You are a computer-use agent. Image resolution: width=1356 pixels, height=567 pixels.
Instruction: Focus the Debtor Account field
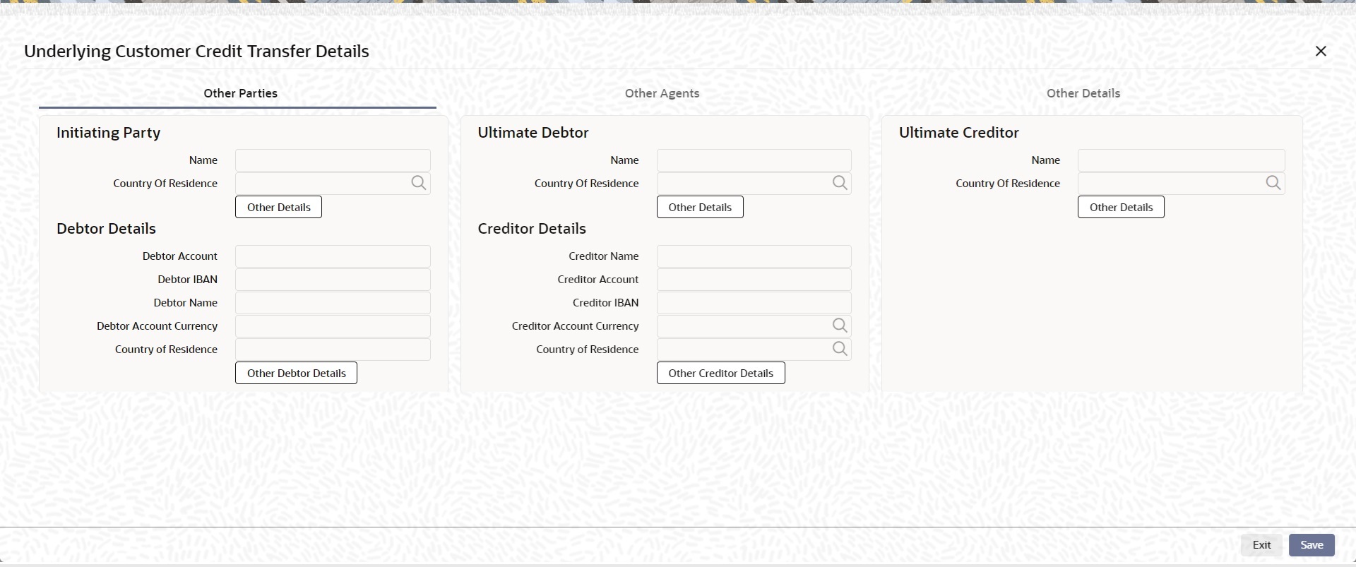coord(333,256)
